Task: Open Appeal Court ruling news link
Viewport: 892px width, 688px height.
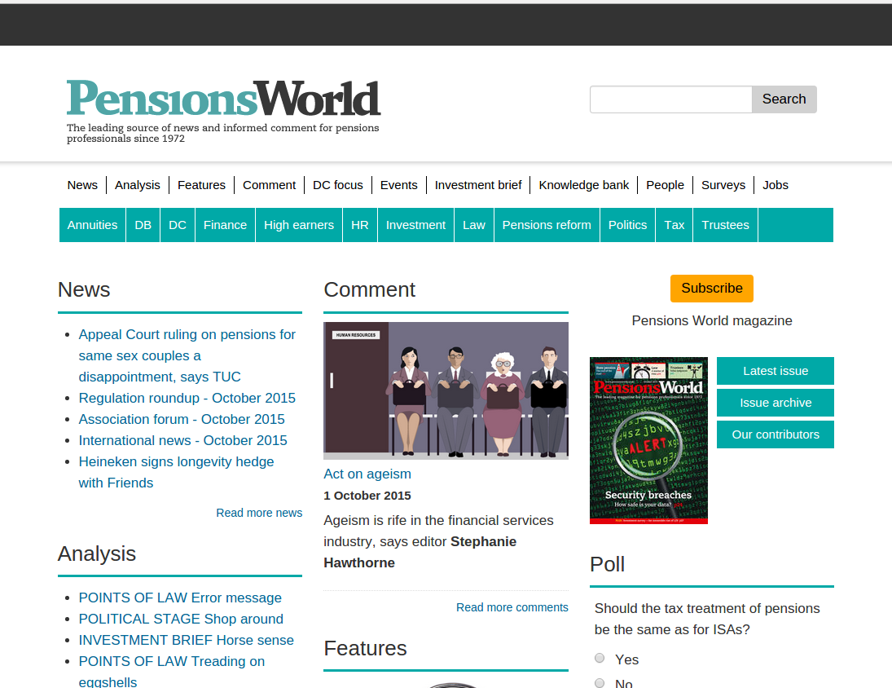Action: click(187, 355)
